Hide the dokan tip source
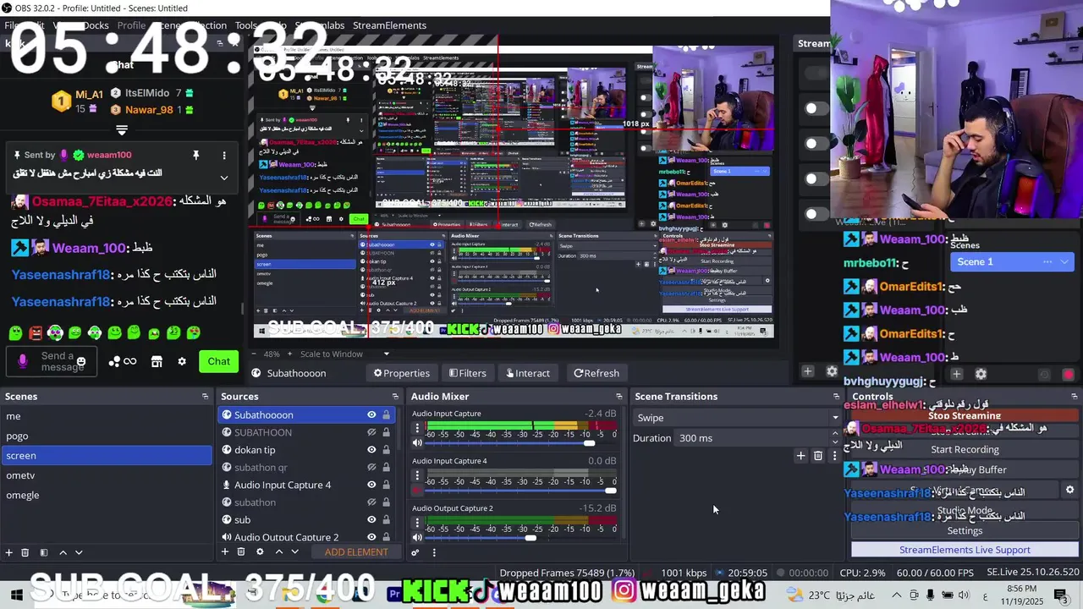The image size is (1083, 609). [x=371, y=450]
